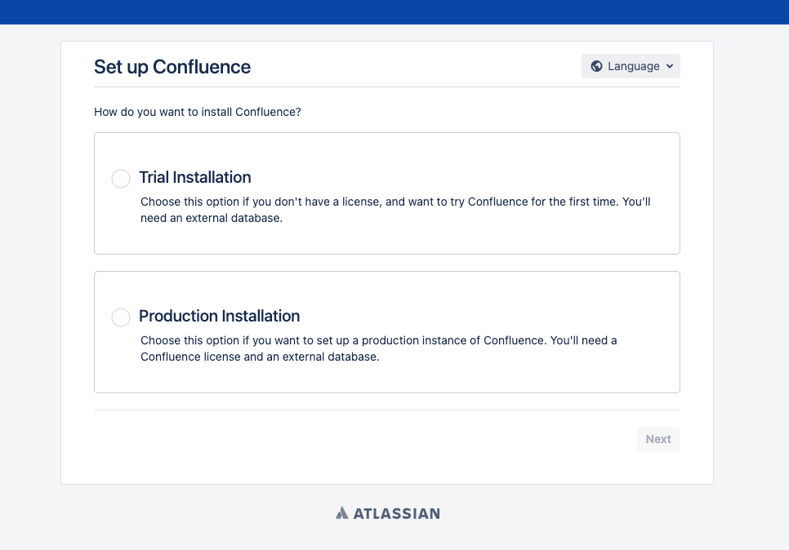Viewport: 789px width, 550px height.
Task: Click the disabled Next button
Action: [658, 439]
